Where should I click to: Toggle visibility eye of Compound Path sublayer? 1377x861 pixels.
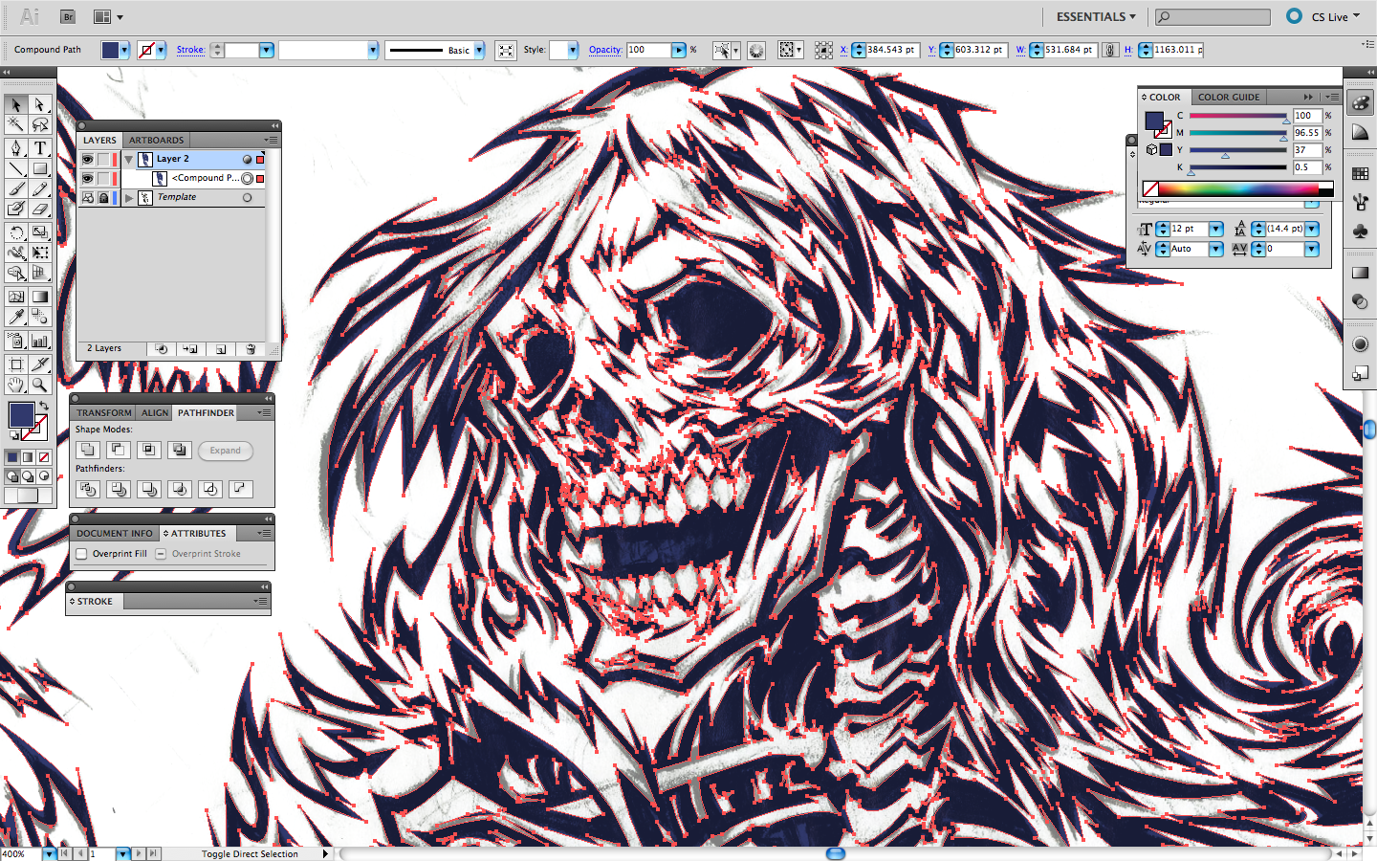(x=87, y=178)
